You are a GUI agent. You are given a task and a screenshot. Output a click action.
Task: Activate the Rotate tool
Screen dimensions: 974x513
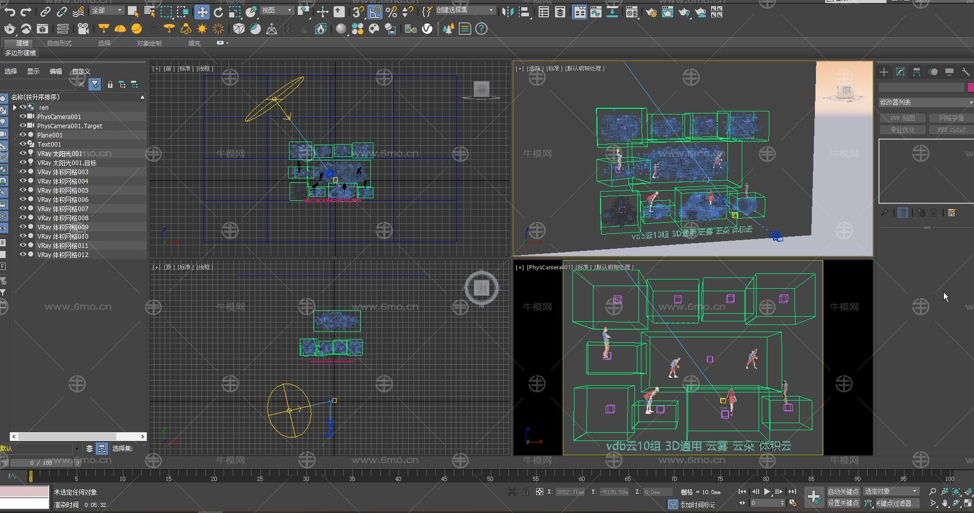(218, 12)
